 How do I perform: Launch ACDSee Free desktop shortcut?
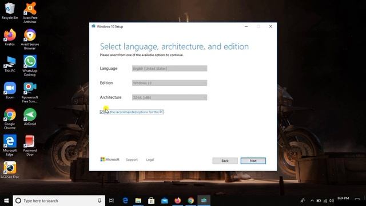pos(10,170)
